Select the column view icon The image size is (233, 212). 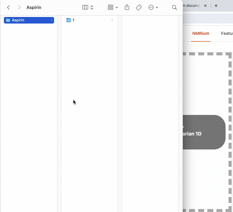[85, 7]
